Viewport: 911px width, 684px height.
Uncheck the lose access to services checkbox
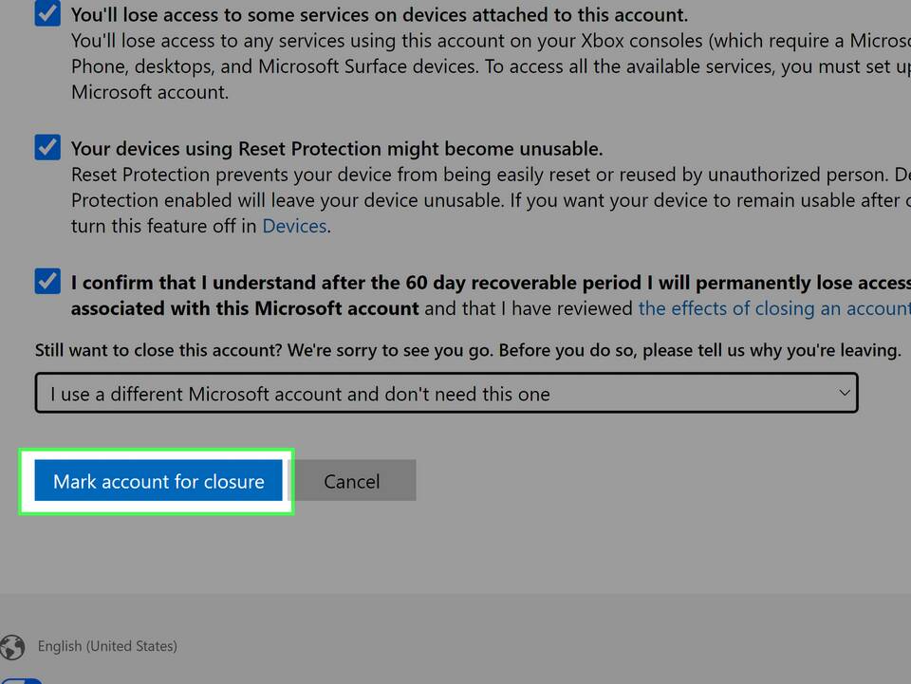[x=47, y=14]
